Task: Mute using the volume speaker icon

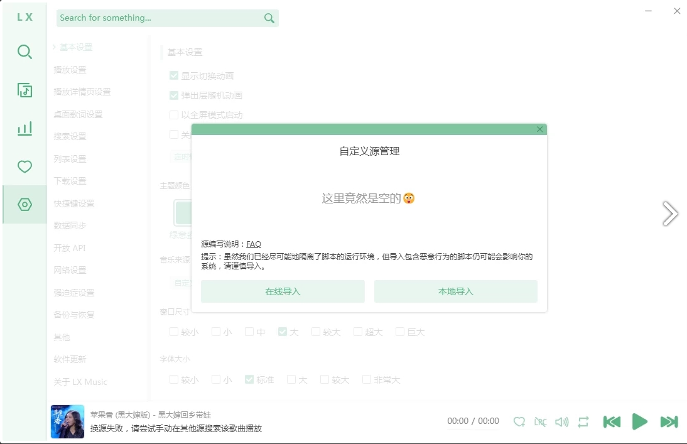Action: pyautogui.click(x=561, y=422)
